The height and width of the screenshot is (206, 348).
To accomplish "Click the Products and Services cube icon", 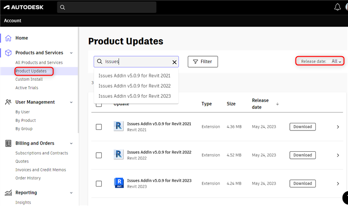I will pos(8,53).
